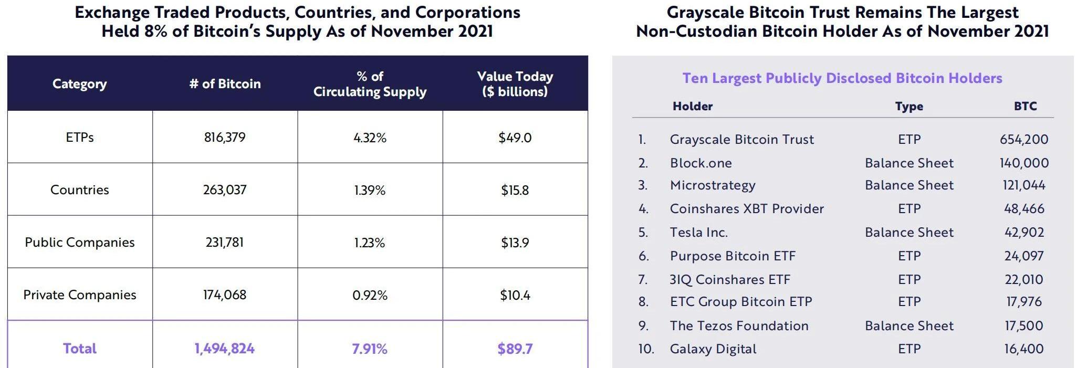This screenshot has height=368, width=1077.
Task: Select the Private Companies row label
Action: click(80, 295)
